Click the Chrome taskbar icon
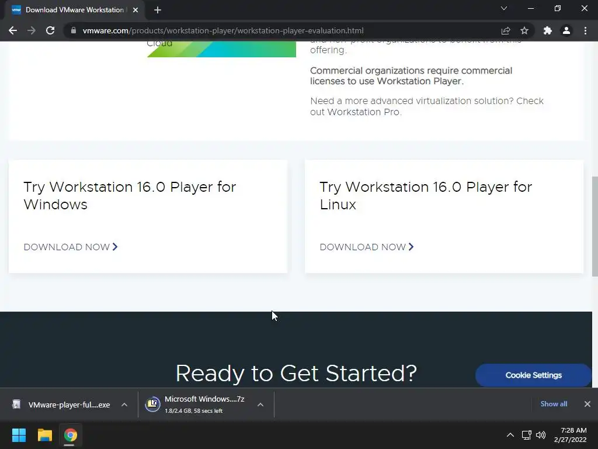 click(70, 435)
